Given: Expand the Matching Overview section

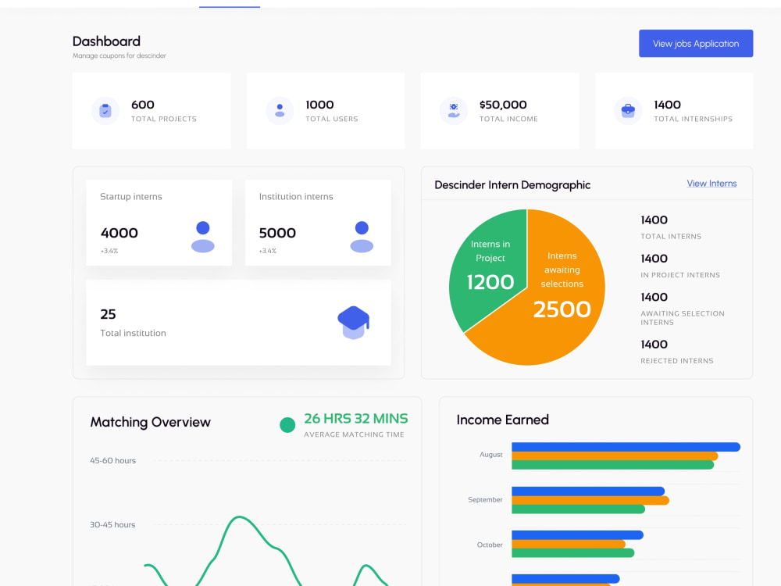Looking at the screenshot, I should 150,422.
